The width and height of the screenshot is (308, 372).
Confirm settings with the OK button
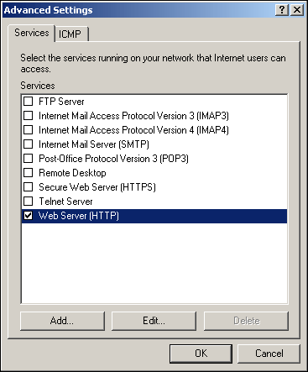pos(201,354)
